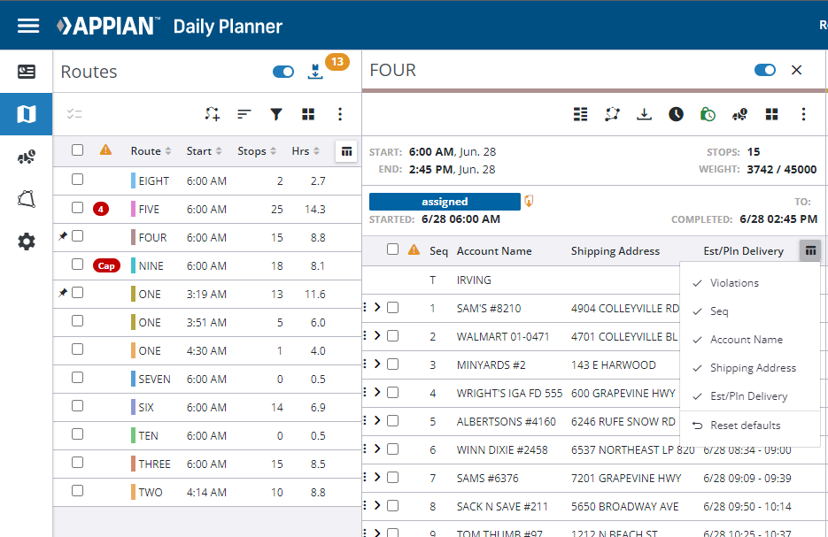Open the FOUR panel more options menu
828x537 pixels.
(804, 114)
